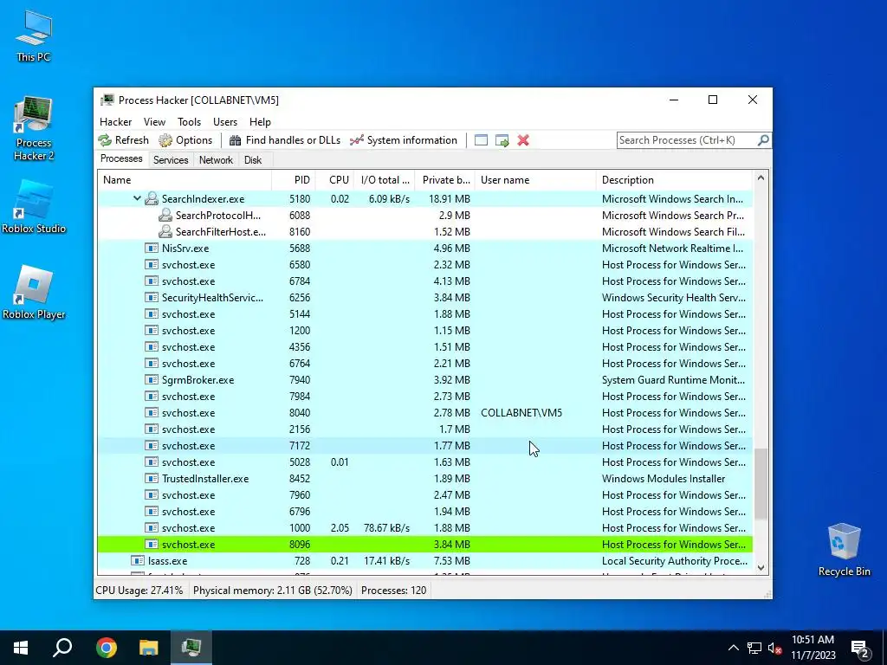The image size is (887, 665).
Task: Select Roblox Studio desktop icon
Action: click(34, 208)
